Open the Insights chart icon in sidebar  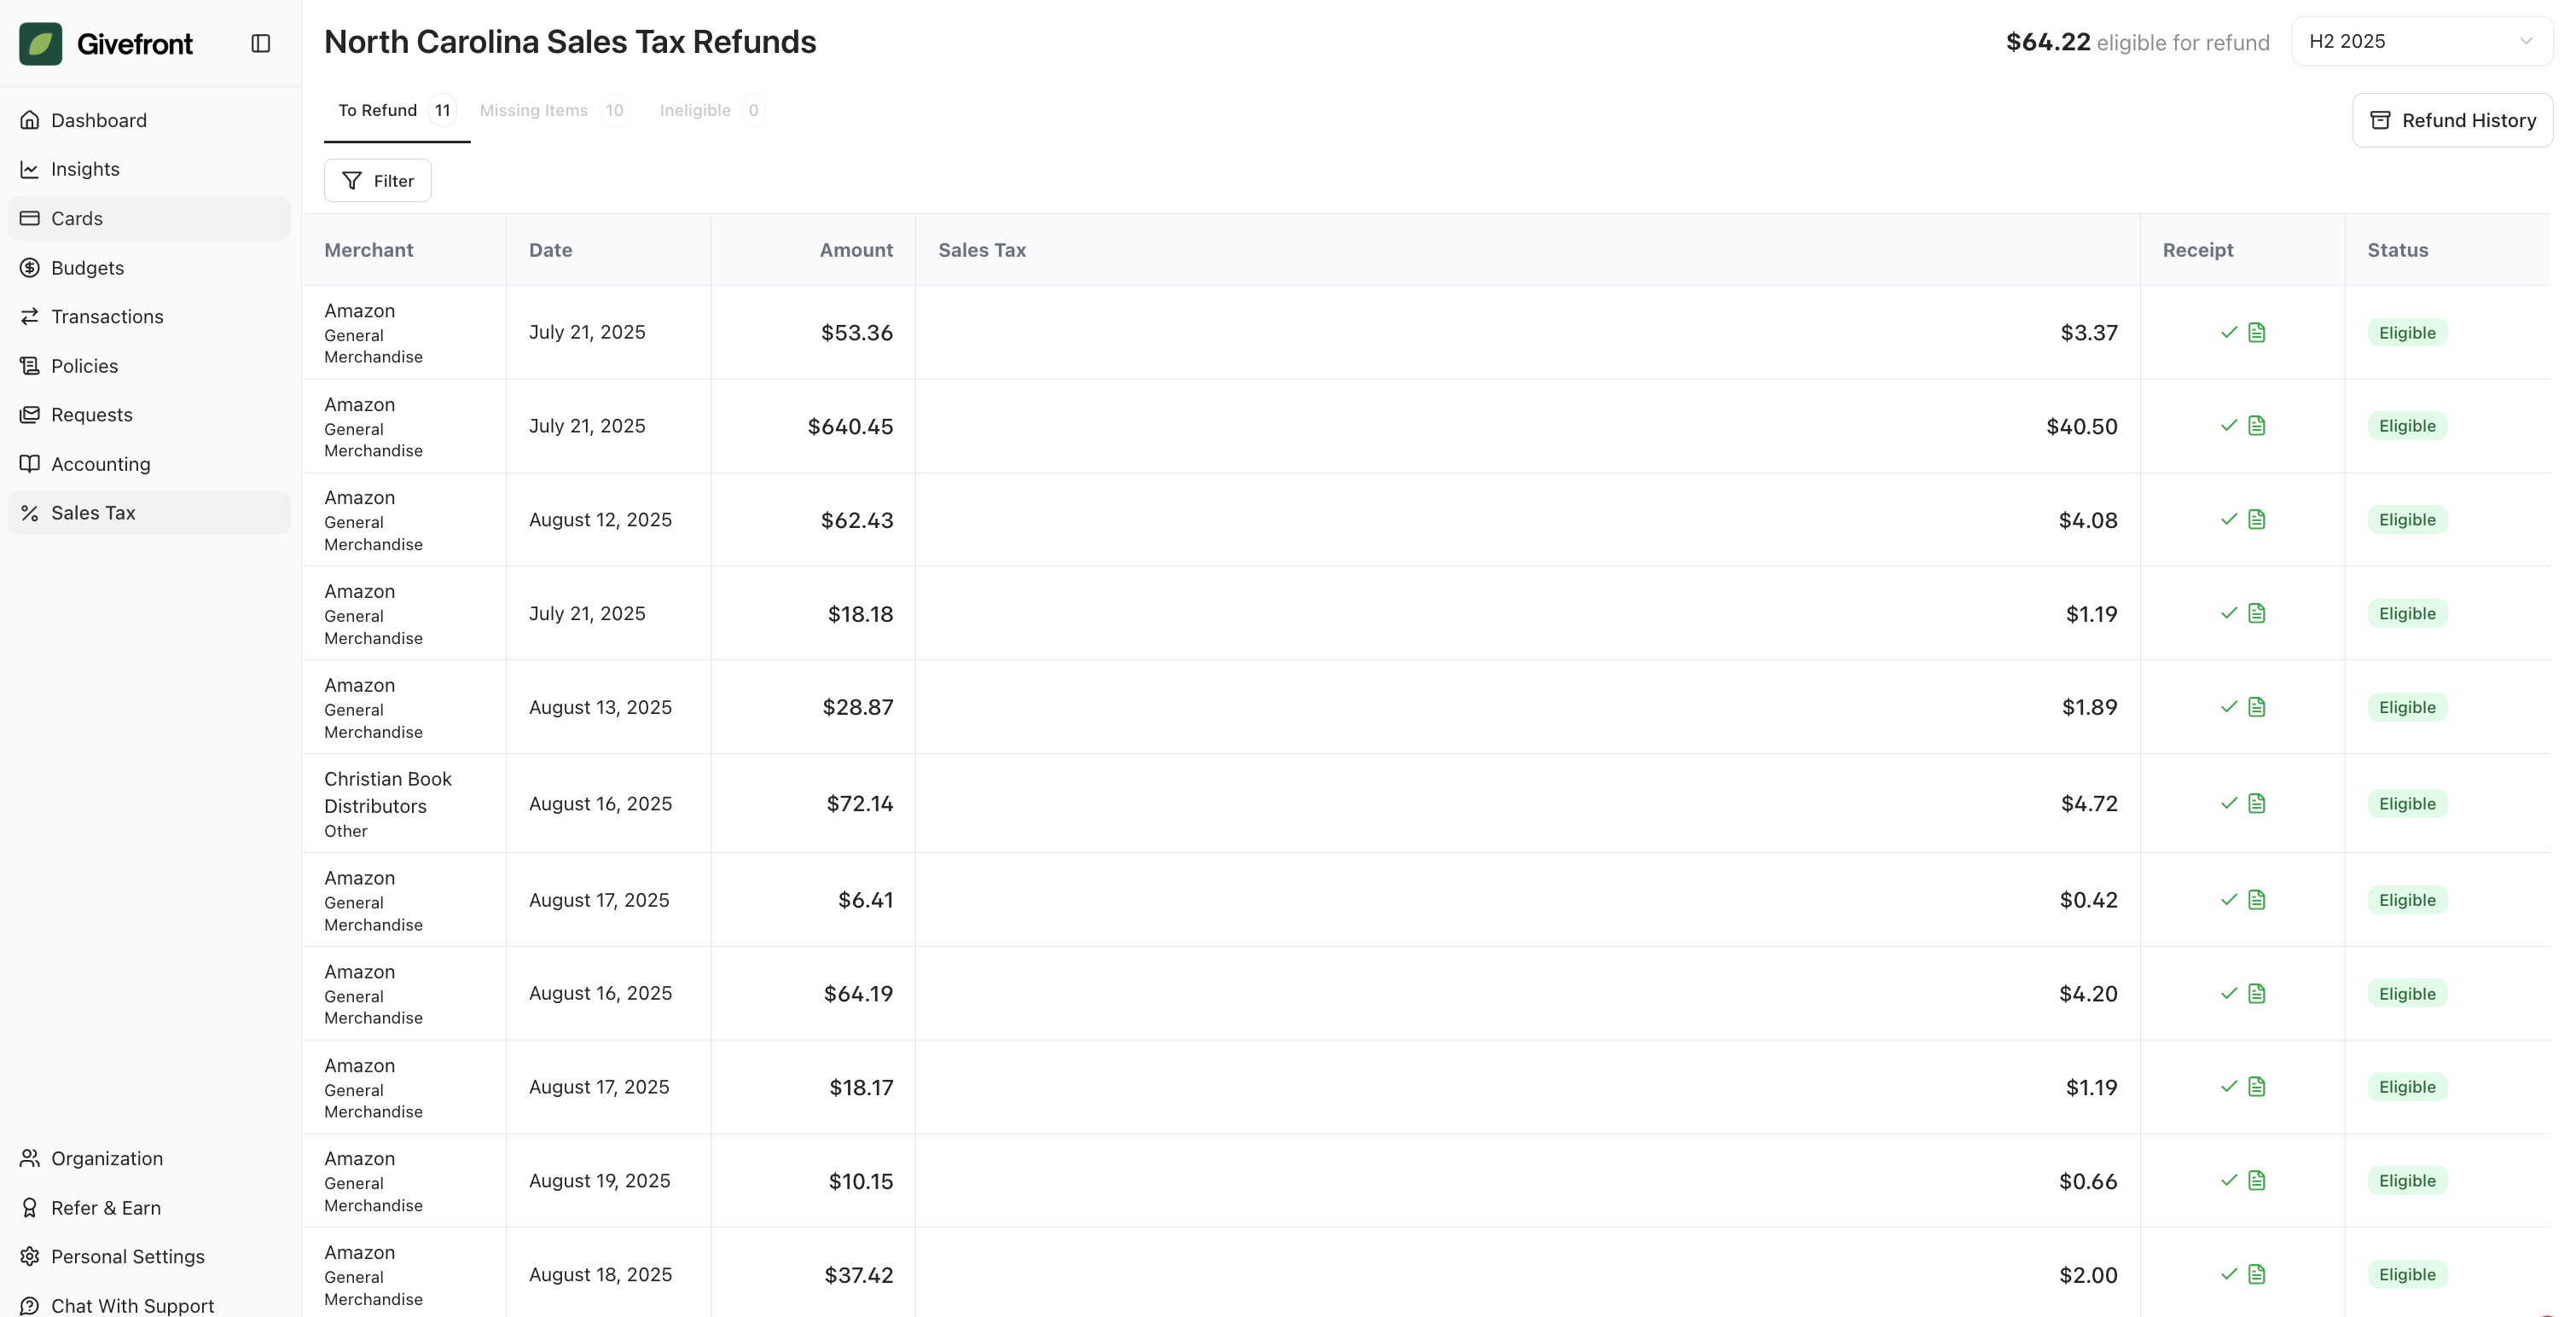[x=30, y=169]
